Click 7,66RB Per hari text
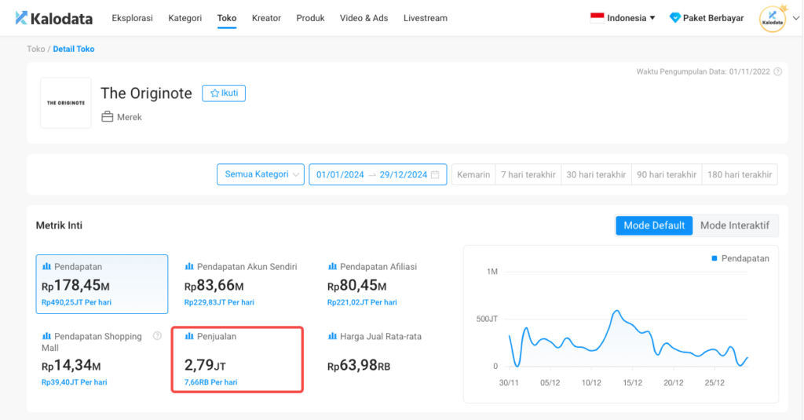 pos(210,382)
